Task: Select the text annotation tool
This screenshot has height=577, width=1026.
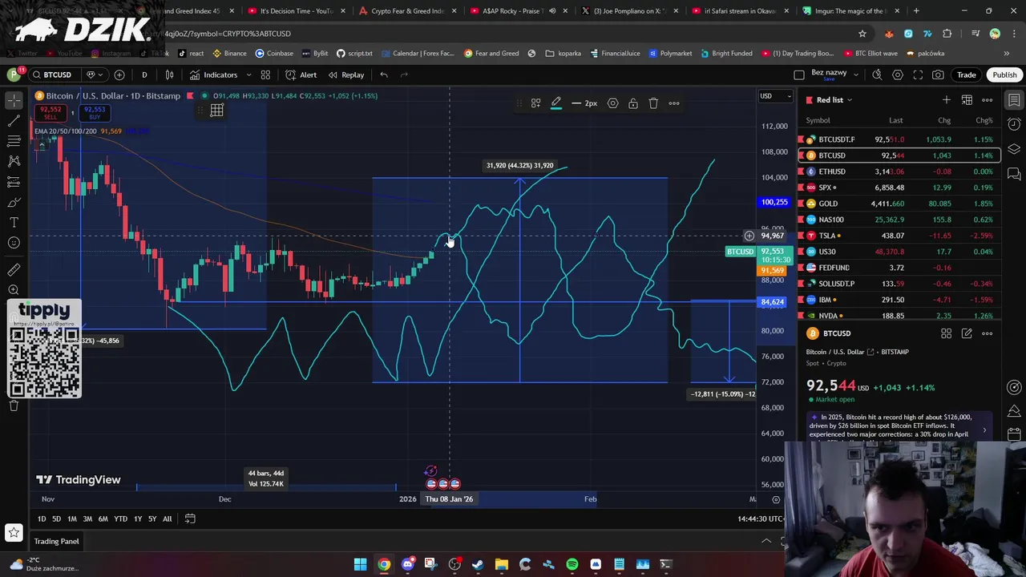Action: pyautogui.click(x=14, y=222)
